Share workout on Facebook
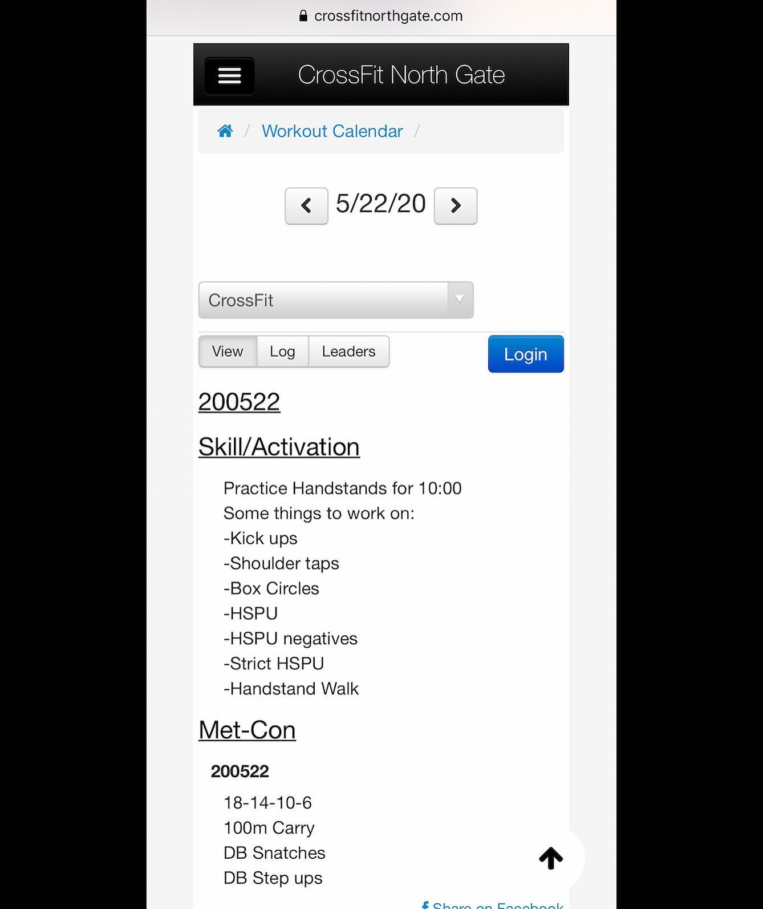763x909 pixels. (493, 904)
